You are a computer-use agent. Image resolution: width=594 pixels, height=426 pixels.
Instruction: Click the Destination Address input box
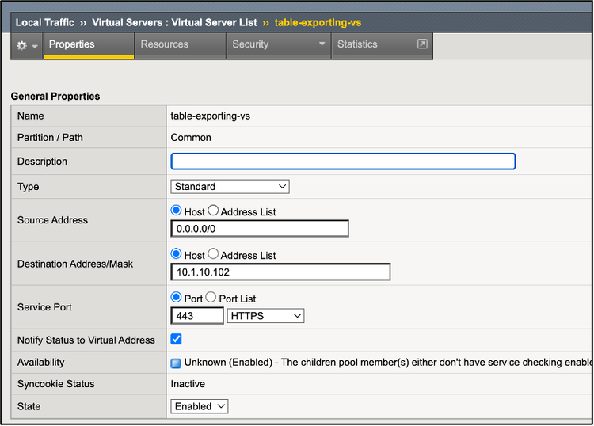[x=280, y=272]
